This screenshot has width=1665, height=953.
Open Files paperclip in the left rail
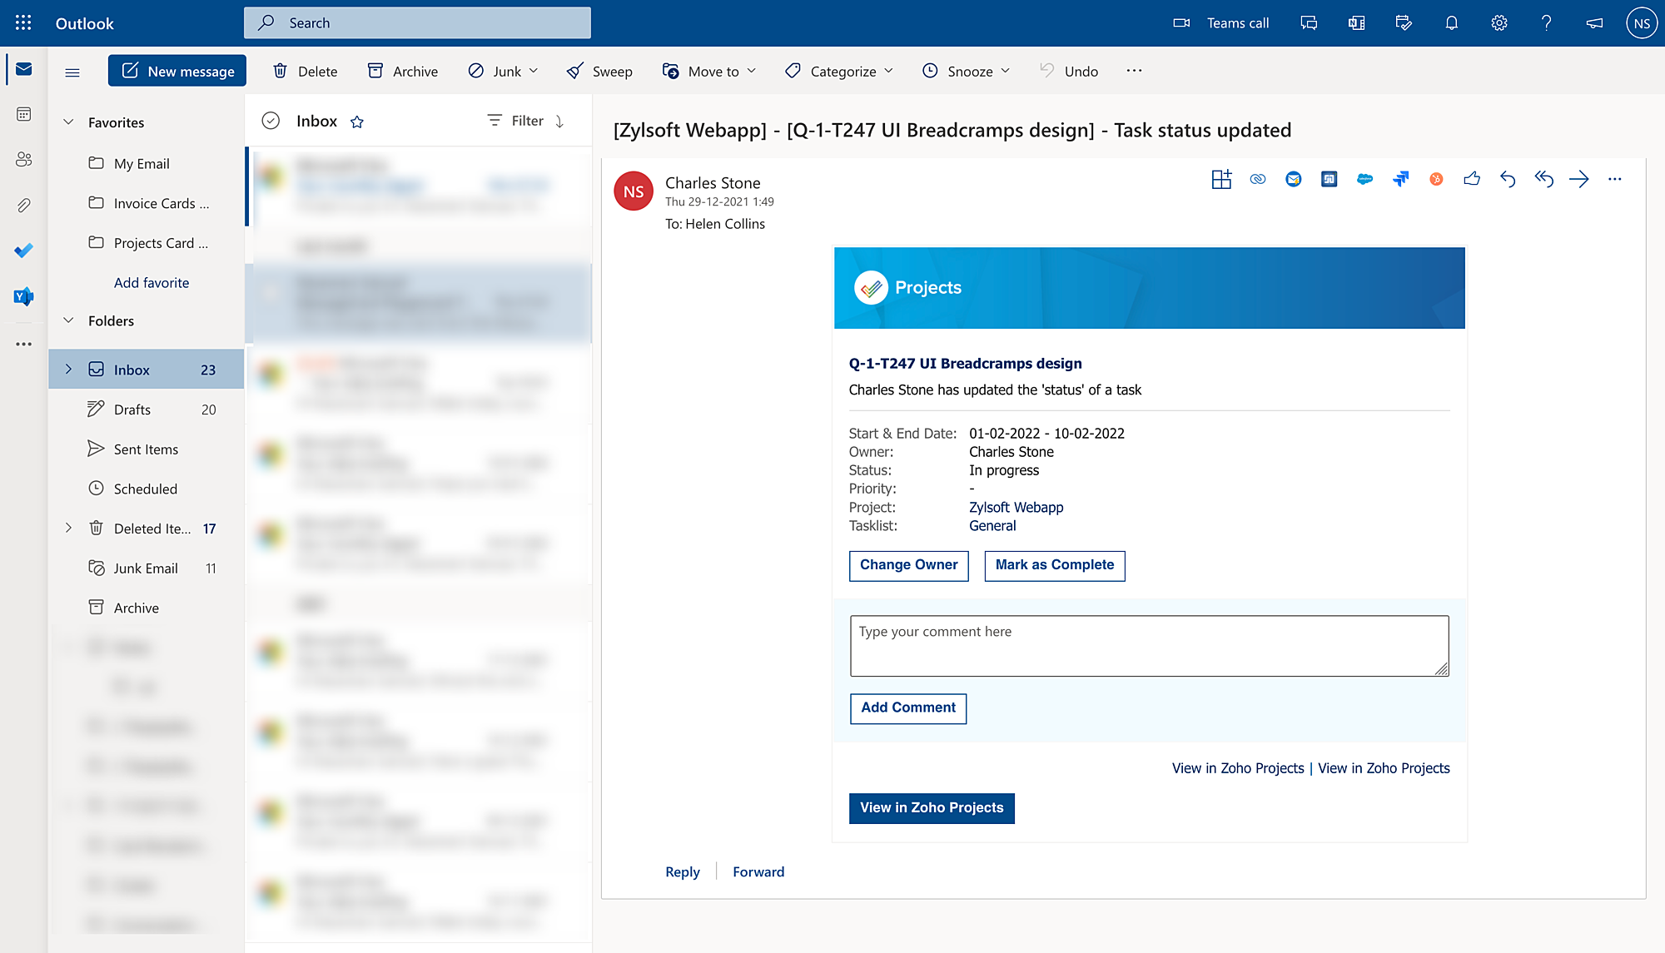point(23,205)
